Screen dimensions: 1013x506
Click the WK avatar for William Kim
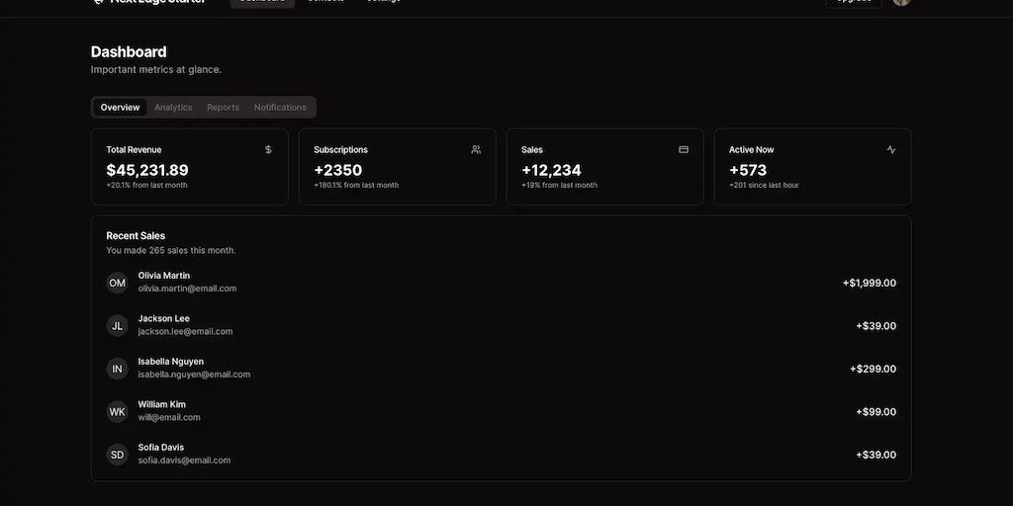[117, 412]
